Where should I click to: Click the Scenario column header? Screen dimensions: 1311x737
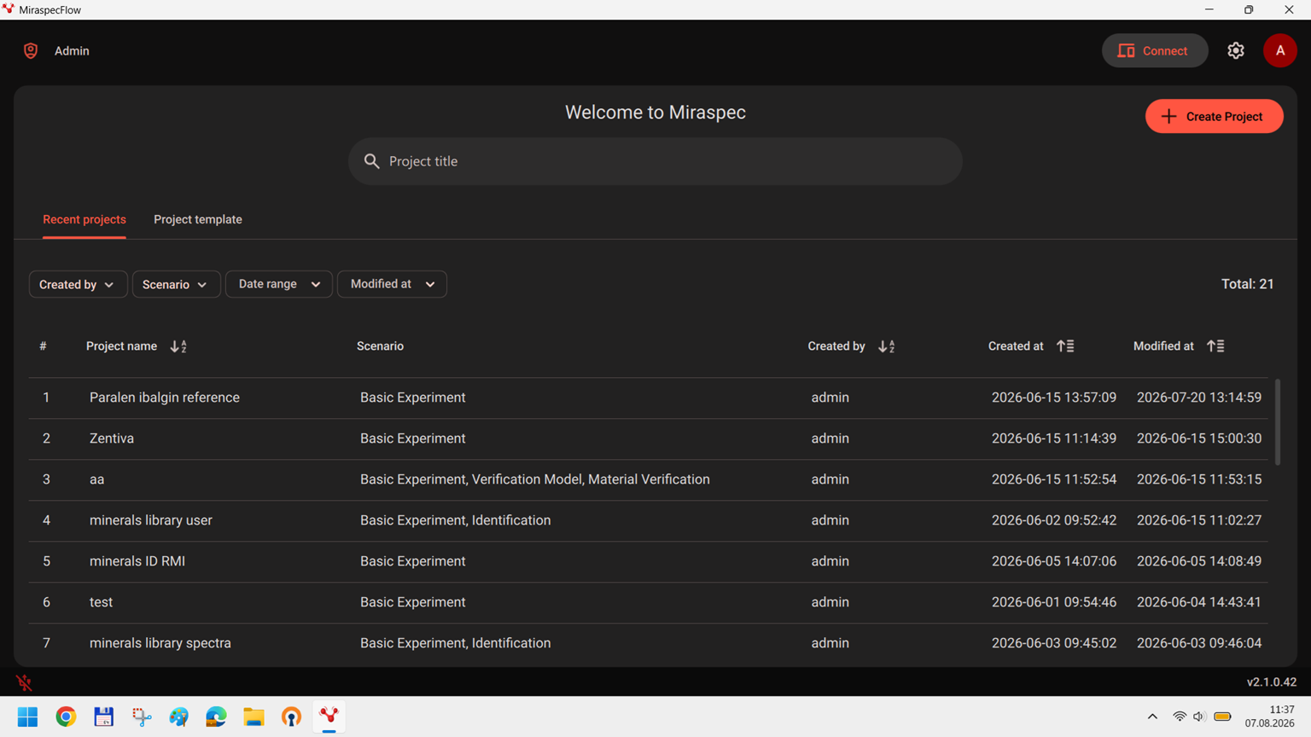pyautogui.click(x=380, y=346)
